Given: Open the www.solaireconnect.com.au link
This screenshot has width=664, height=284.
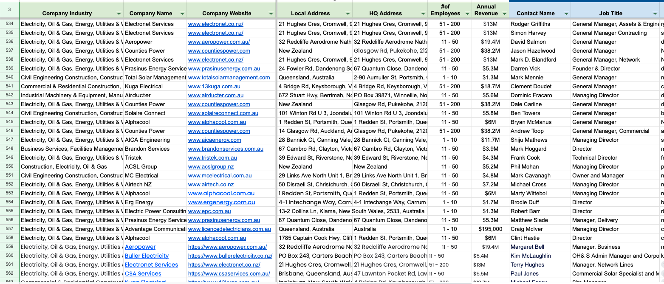Looking at the screenshot, I should 223,113.
